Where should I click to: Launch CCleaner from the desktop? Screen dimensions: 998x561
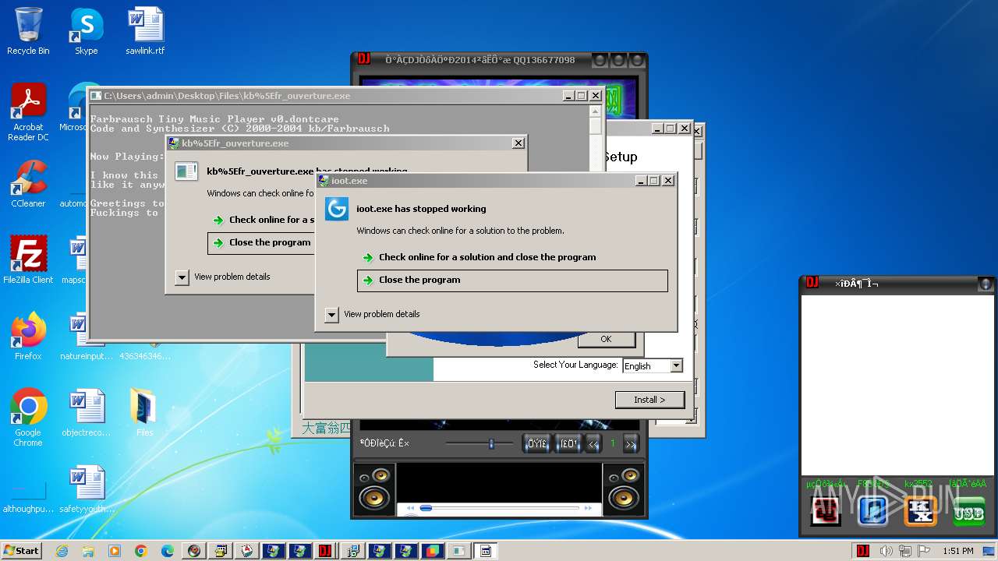(x=28, y=184)
